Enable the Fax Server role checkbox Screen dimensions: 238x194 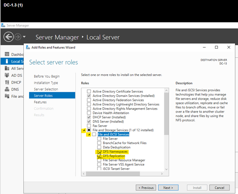(x=89, y=126)
